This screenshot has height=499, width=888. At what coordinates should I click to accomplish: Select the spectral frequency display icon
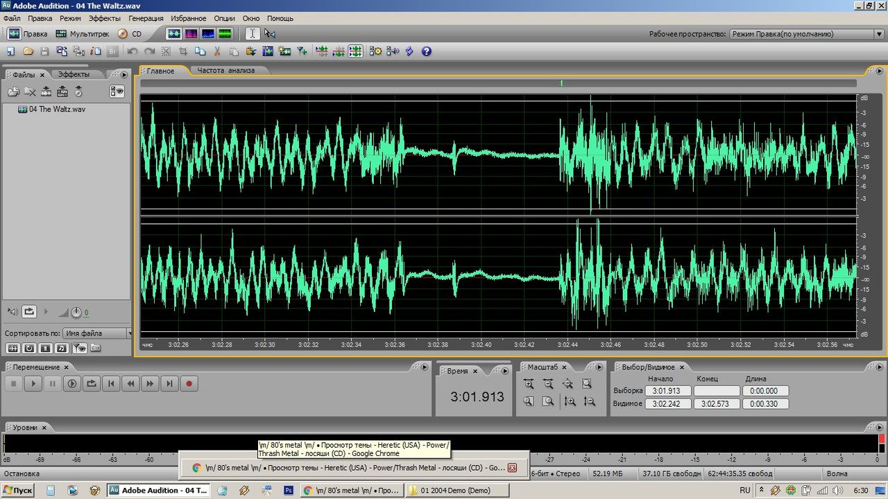[191, 33]
